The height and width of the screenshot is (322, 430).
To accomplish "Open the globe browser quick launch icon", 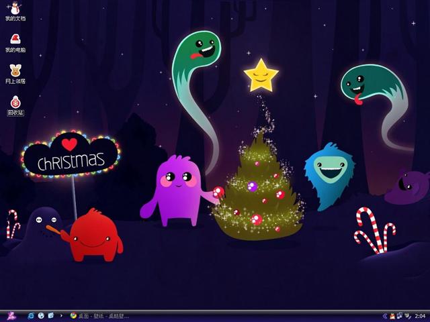I will pyautogui.click(x=41, y=316).
